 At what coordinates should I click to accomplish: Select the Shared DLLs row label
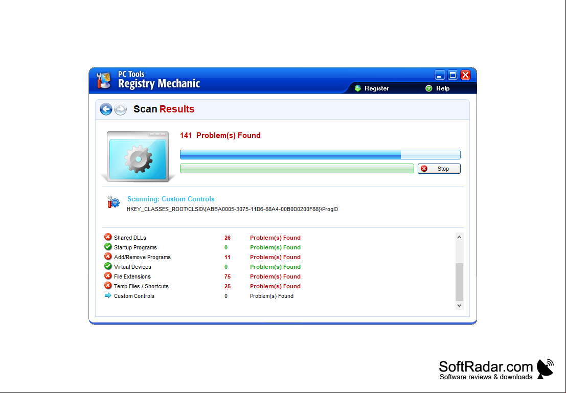(130, 238)
